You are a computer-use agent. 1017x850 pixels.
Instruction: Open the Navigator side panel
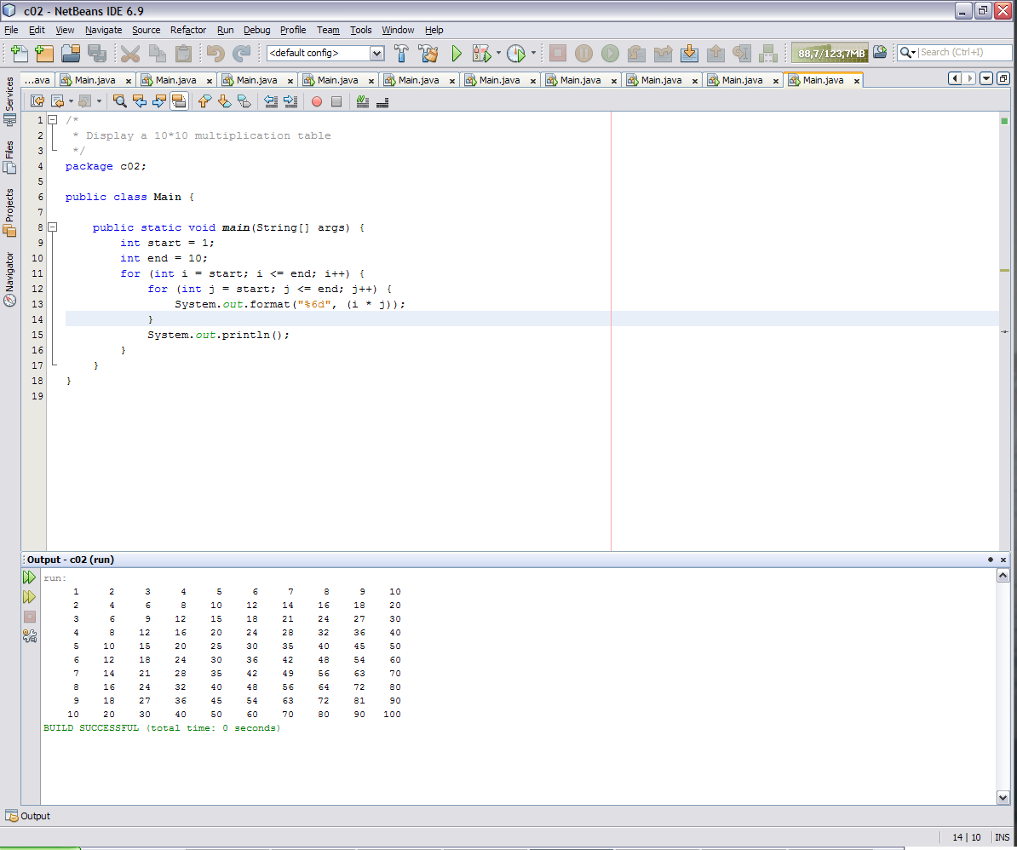pyautogui.click(x=9, y=279)
